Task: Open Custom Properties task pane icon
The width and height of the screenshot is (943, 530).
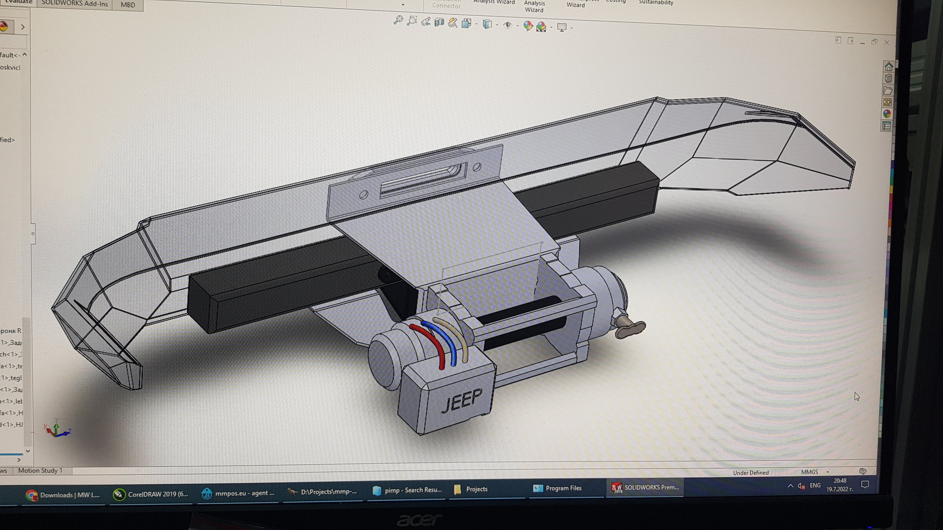Action: [887, 126]
